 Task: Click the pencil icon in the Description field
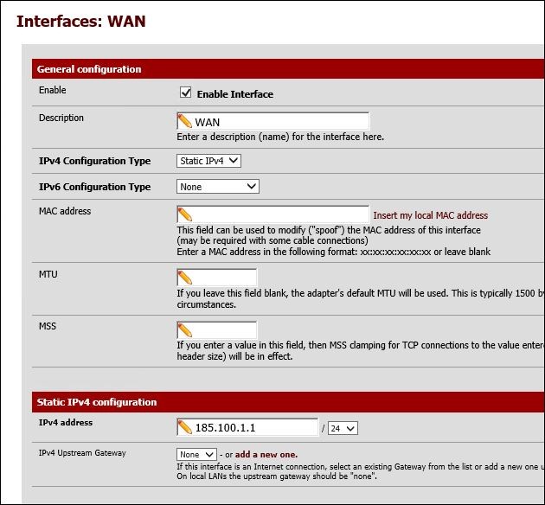click(184, 122)
